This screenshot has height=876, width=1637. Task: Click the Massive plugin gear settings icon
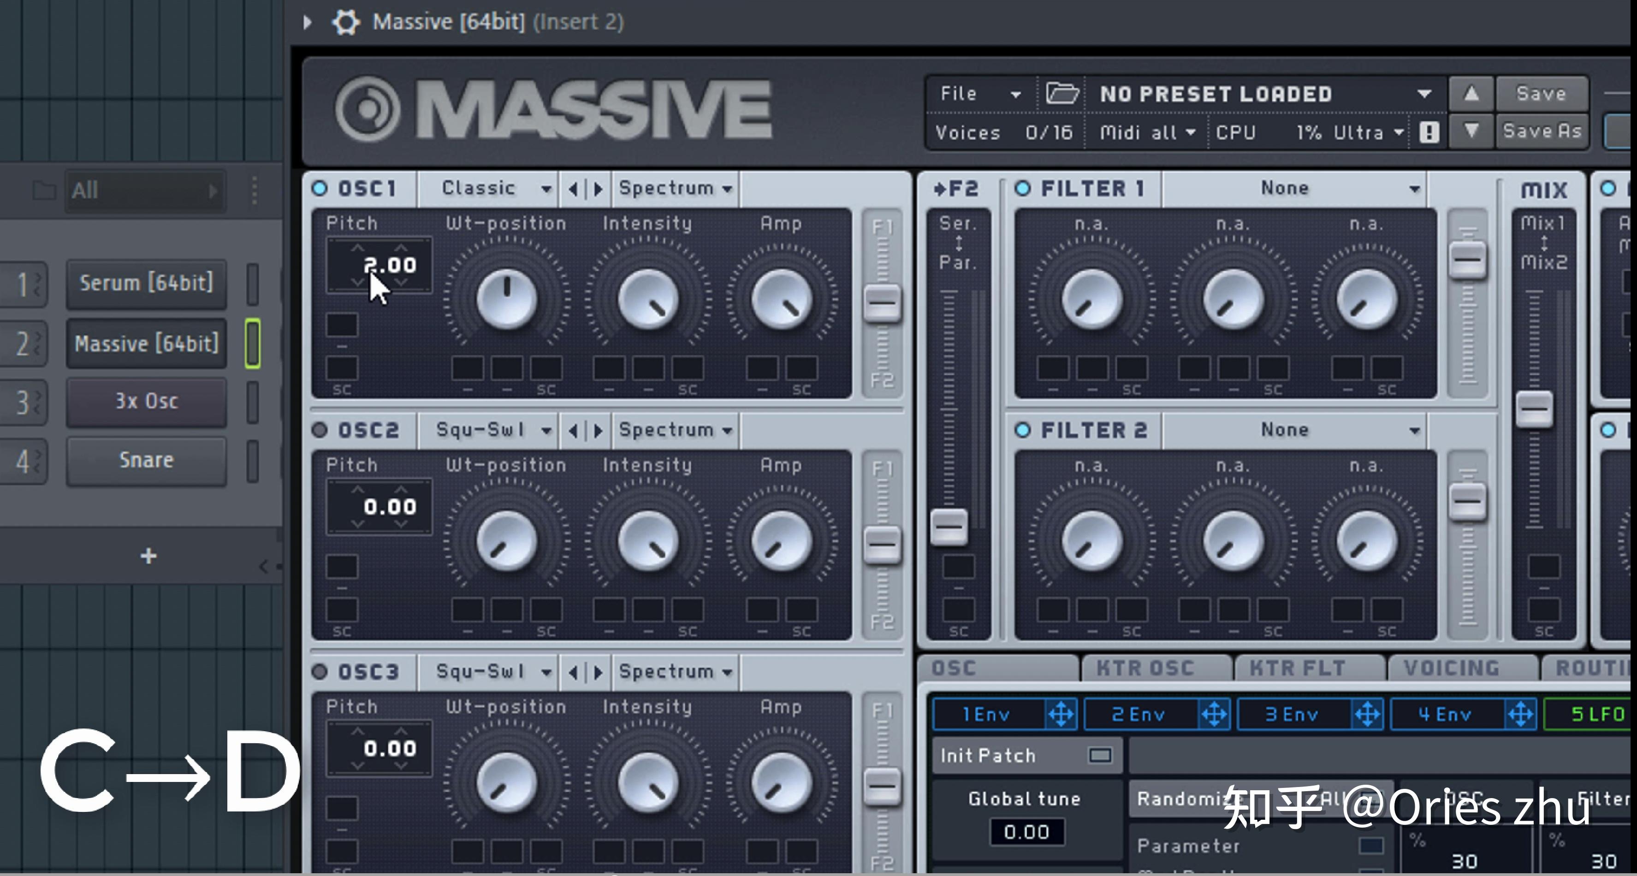click(x=346, y=22)
